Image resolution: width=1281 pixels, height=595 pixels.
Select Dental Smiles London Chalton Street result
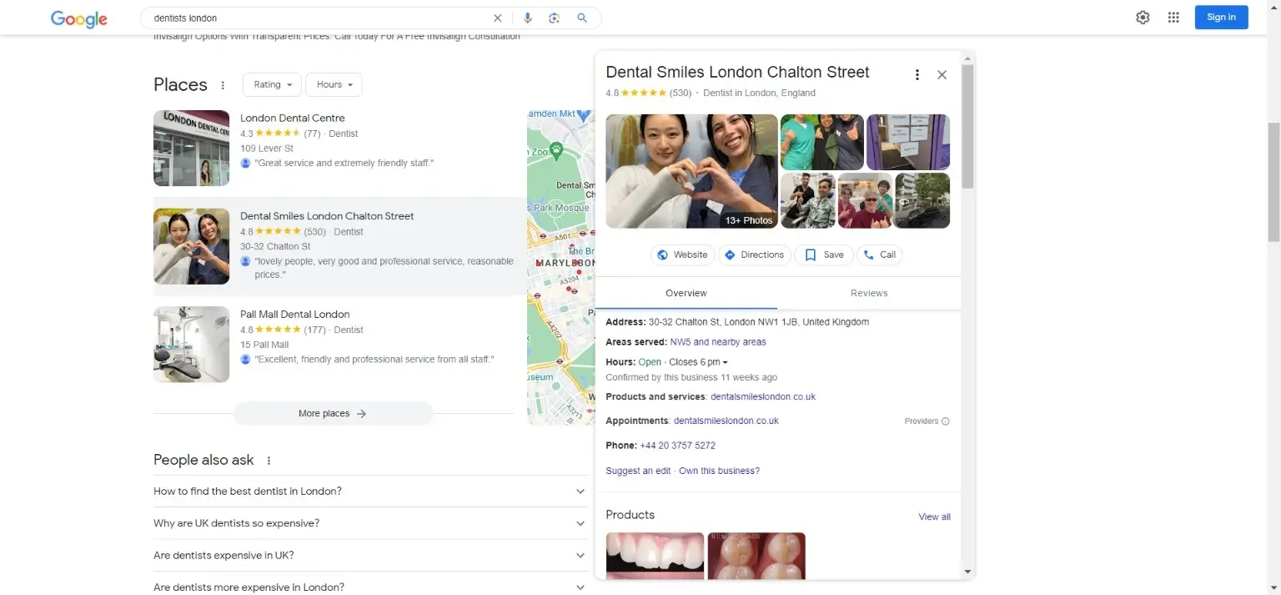tap(327, 216)
